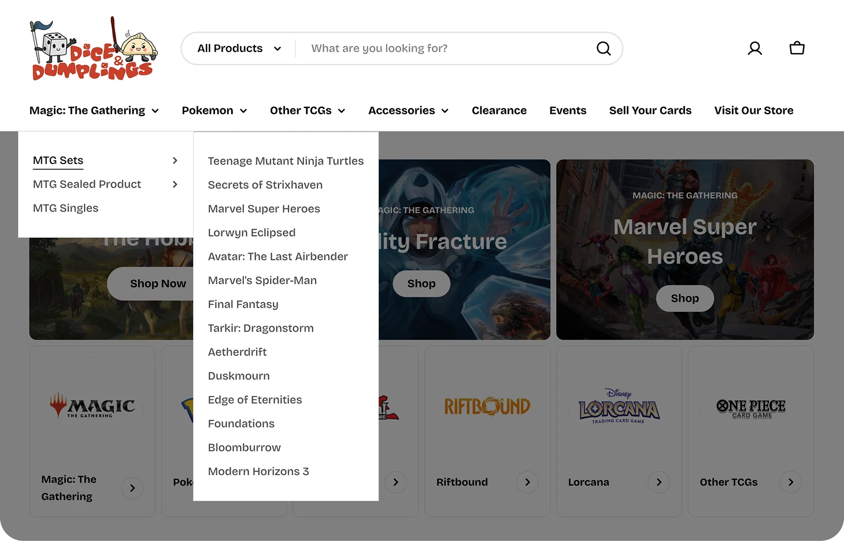The height and width of the screenshot is (541, 844).
Task: Open Teenage Mutant Ninja Turtles set
Action: (x=286, y=161)
